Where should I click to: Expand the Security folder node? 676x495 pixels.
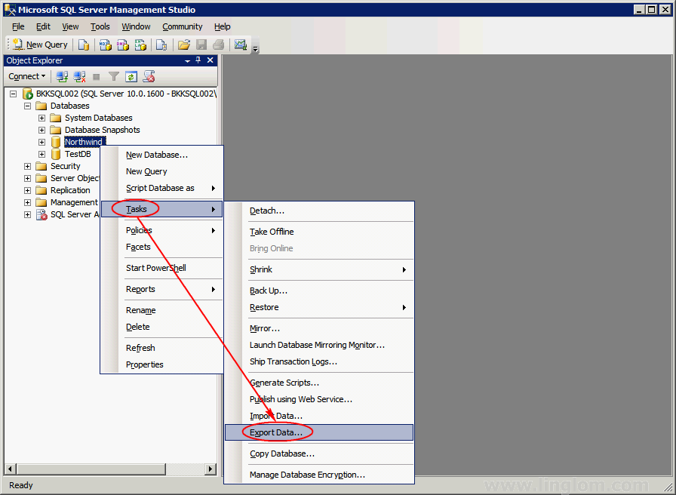(28, 166)
